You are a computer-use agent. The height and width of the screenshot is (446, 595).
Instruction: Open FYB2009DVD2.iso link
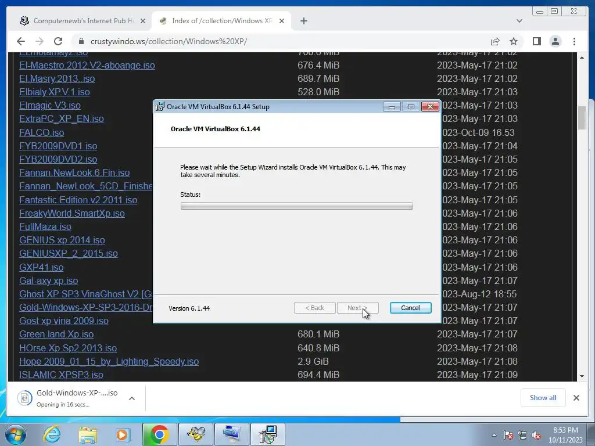click(x=58, y=159)
